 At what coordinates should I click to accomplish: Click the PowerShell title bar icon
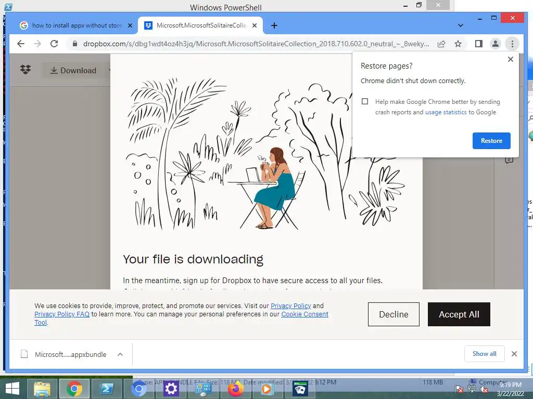[x=8, y=6]
